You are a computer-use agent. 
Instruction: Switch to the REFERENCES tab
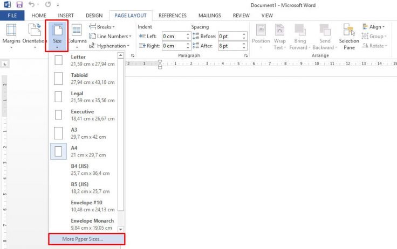pos(172,16)
